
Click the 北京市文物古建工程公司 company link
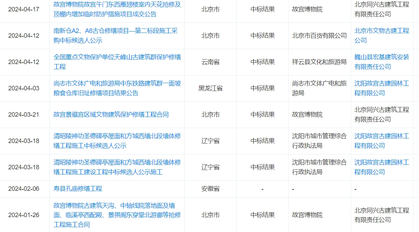(382, 36)
